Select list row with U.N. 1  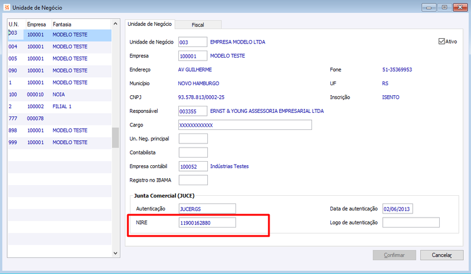(59, 82)
